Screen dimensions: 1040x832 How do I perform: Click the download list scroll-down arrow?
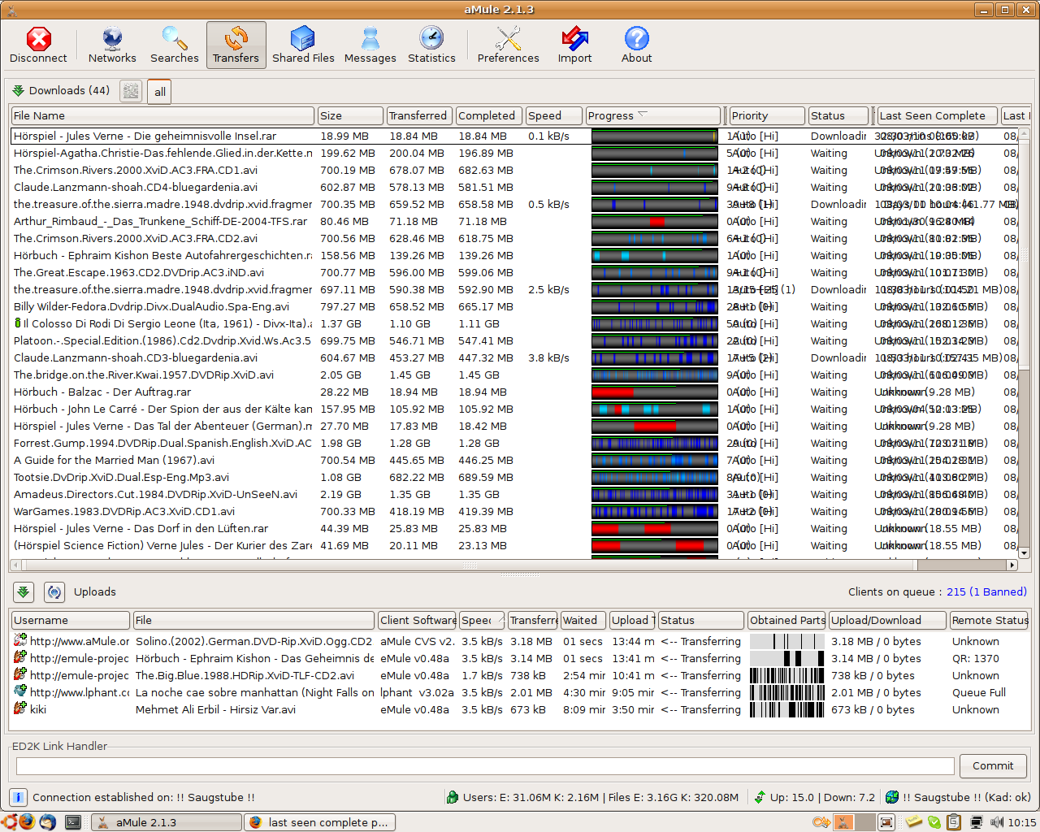[1024, 553]
